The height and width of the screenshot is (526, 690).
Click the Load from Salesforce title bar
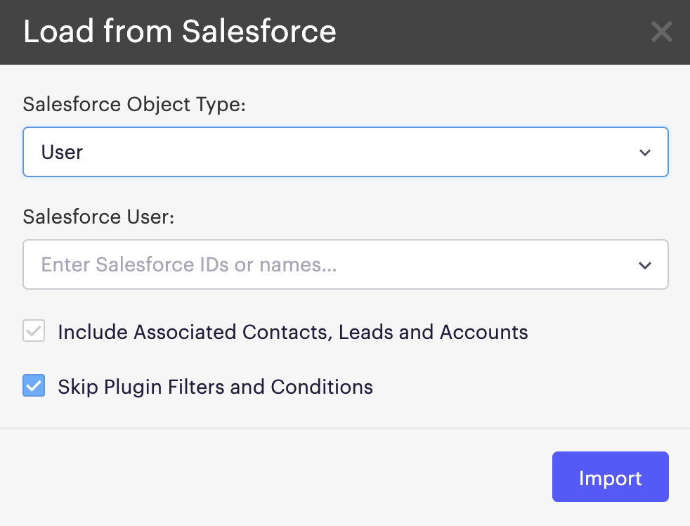[345, 32]
